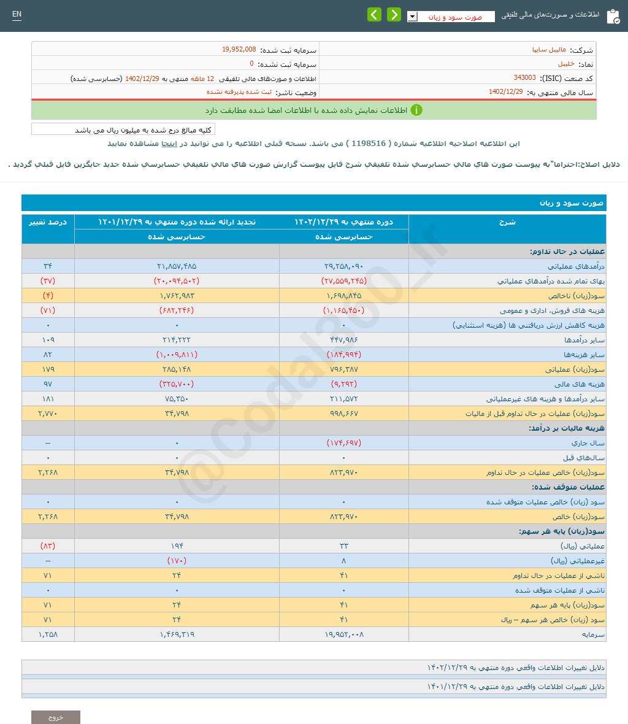This screenshot has width=628, height=724.
Task: Switch language with EN link
Action: pyautogui.click(x=17, y=14)
